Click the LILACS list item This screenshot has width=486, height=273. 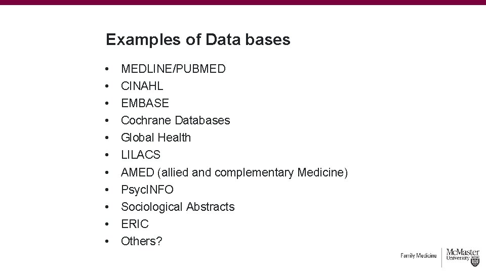coord(140,155)
